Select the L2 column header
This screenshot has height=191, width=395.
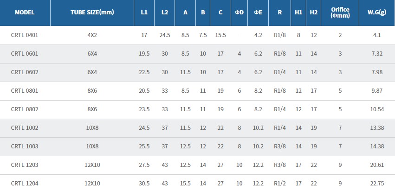coord(165,13)
